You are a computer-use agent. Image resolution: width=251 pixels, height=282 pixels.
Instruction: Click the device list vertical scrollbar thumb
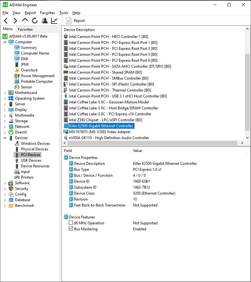click(x=247, y=92)
